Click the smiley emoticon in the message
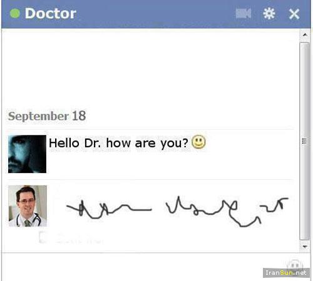This screenshot has width=313, height=281. coord(198,142)
